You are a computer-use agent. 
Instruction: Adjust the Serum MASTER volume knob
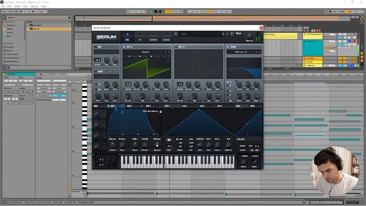(x=249, y=36)
